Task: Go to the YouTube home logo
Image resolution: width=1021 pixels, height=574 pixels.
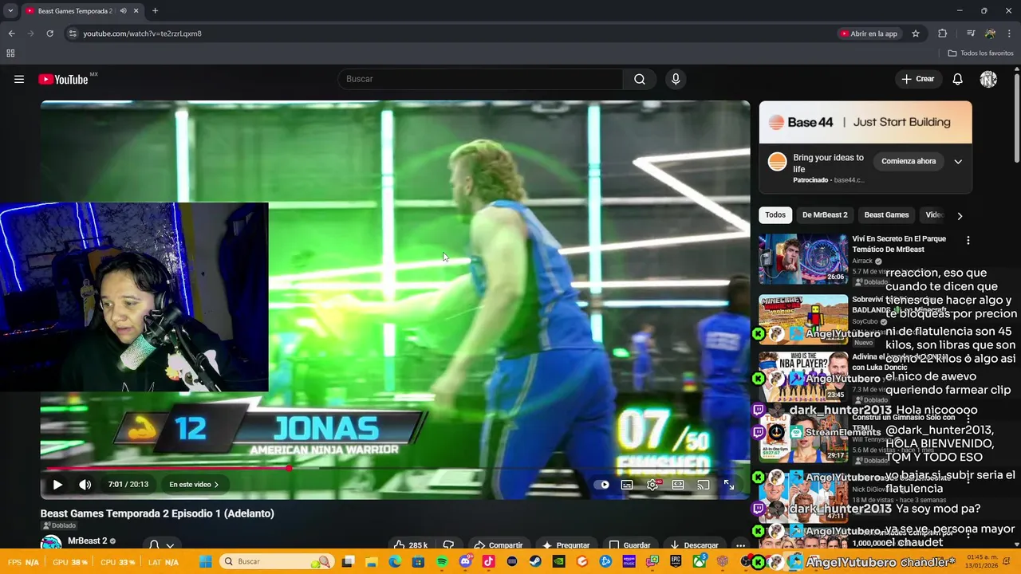Action: coord(63,79)
